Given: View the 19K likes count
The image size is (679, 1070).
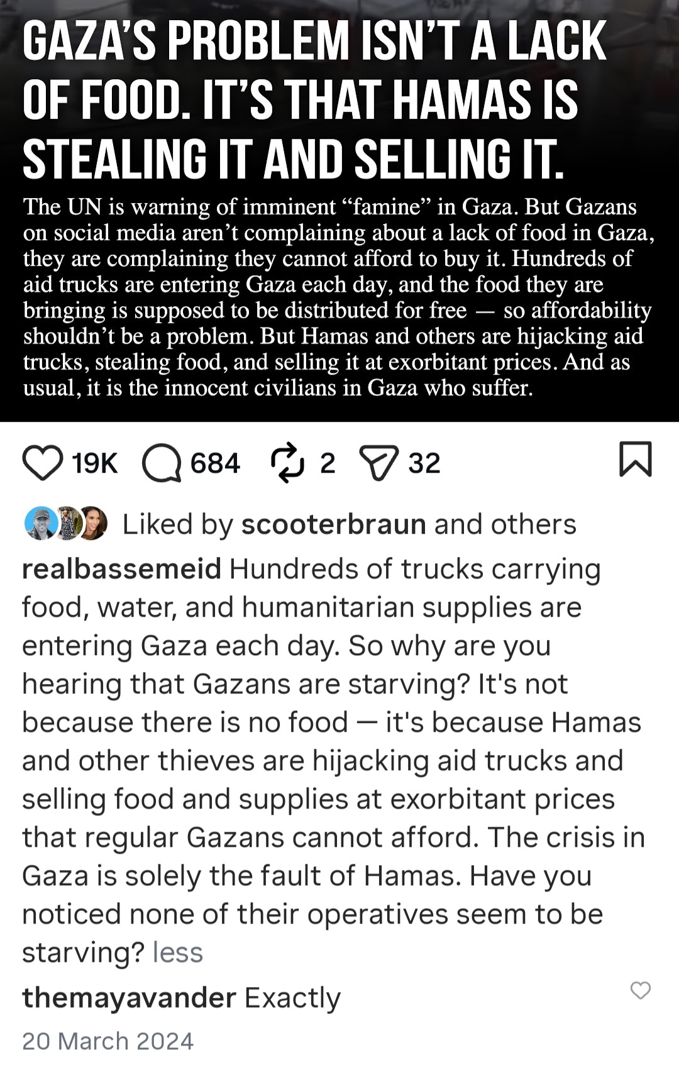Looking at the screenshot, I should (x=95, y=463).
